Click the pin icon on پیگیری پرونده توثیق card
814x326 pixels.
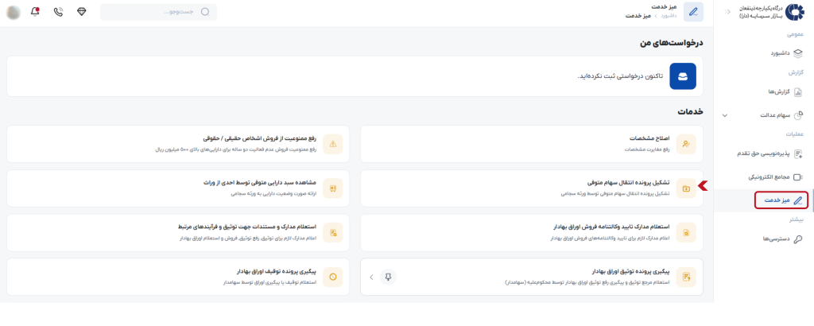click(x=389, y=277)
